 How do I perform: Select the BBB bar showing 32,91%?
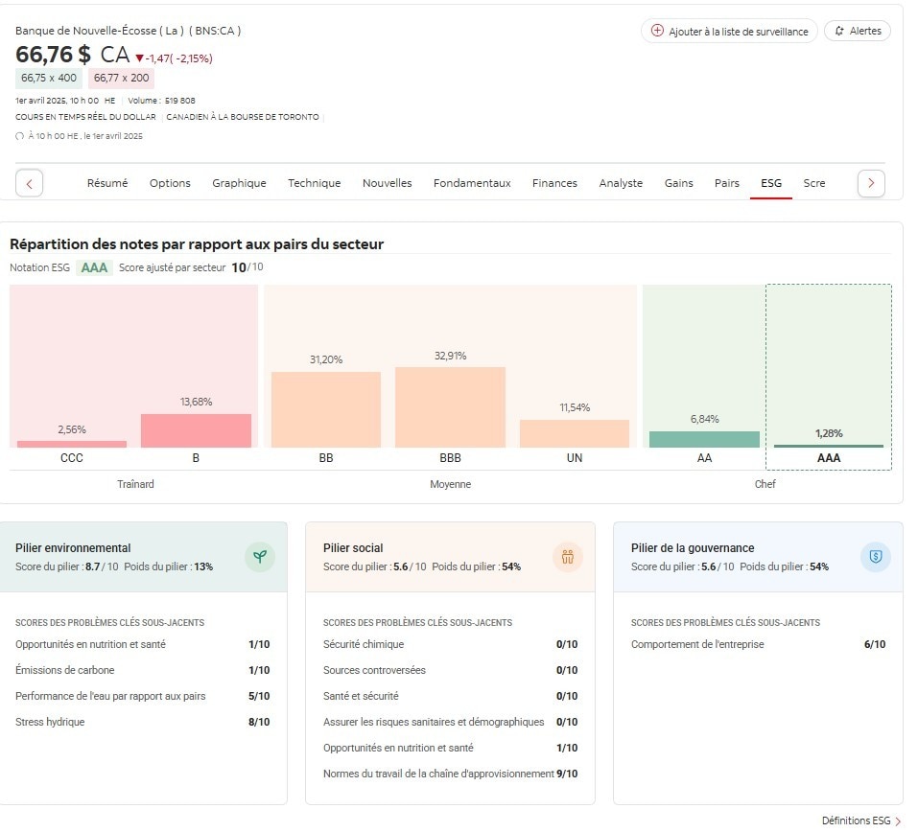(x=450, y=407)
